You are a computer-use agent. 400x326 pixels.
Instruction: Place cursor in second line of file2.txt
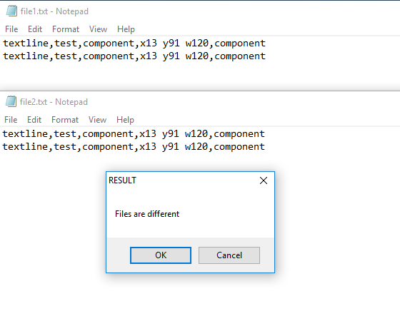[x=134, y=147]
